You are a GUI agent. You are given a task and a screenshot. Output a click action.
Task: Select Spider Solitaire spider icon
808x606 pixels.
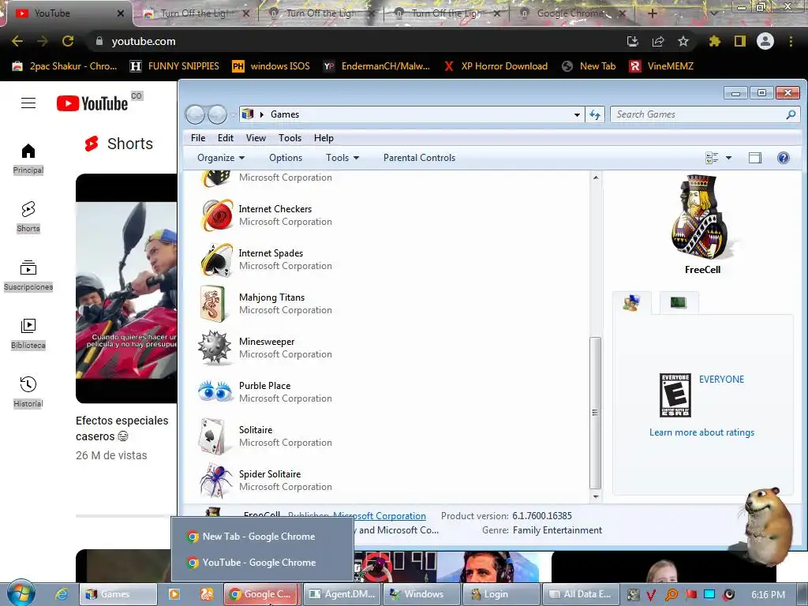tap(215, 481)
